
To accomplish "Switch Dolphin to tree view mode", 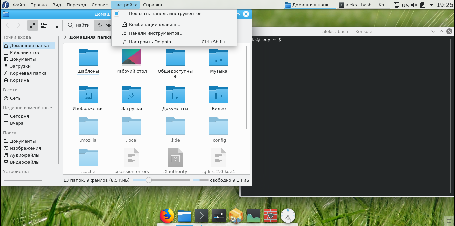I will click(x=55, y=25).
